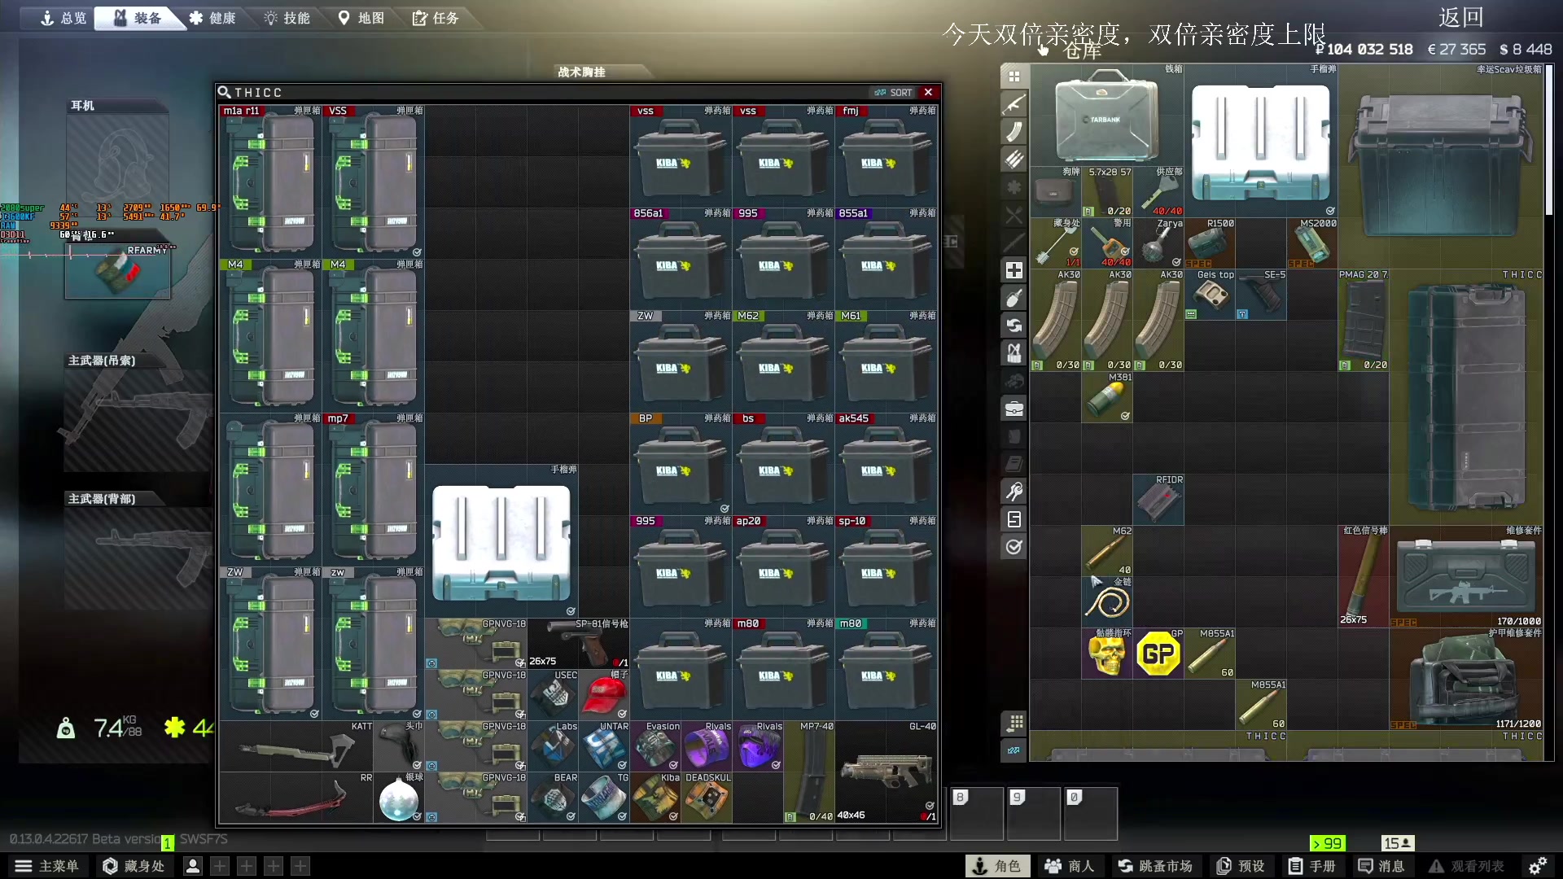Click ruble balance 104 032 518
The height and width of the screenshot is (879, 1563).
pyautogui.click(x=1364, y=49)
